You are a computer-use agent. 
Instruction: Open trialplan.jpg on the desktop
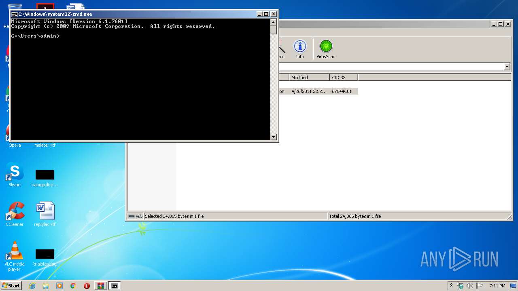pos(45,257)
